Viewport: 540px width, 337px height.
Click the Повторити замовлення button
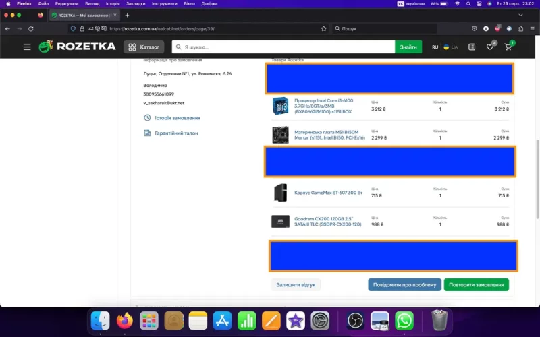476,285
